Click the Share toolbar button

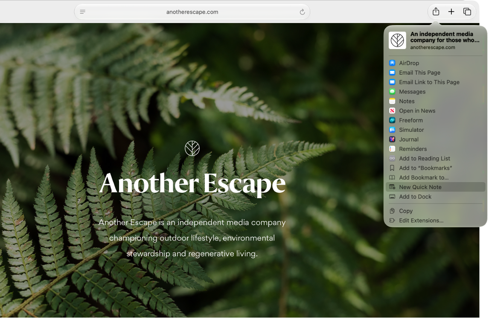pyautogui.click(x=437, y=12)
